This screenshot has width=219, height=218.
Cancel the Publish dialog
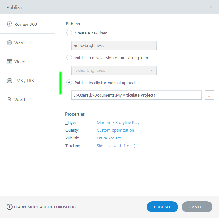(x=197, y=207)
